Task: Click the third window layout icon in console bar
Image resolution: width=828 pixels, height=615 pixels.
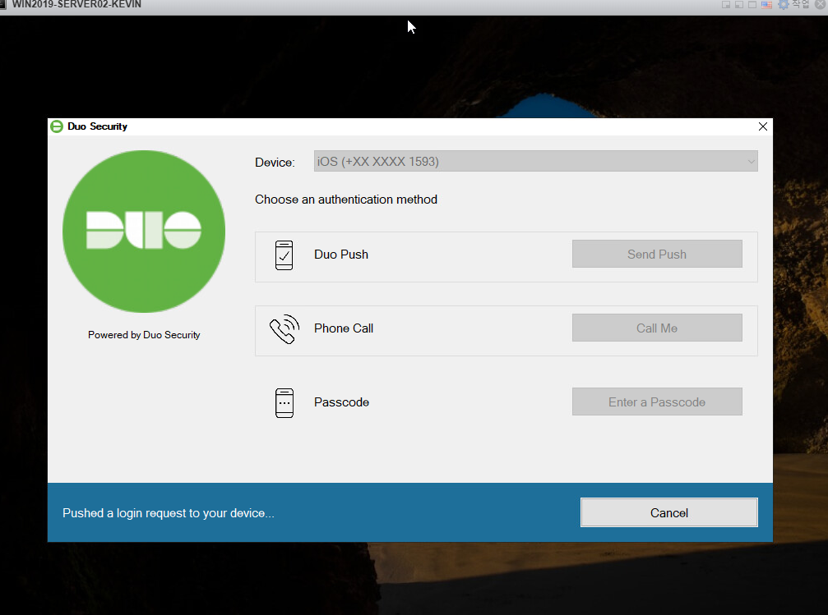Action: (x=752, y=5)
